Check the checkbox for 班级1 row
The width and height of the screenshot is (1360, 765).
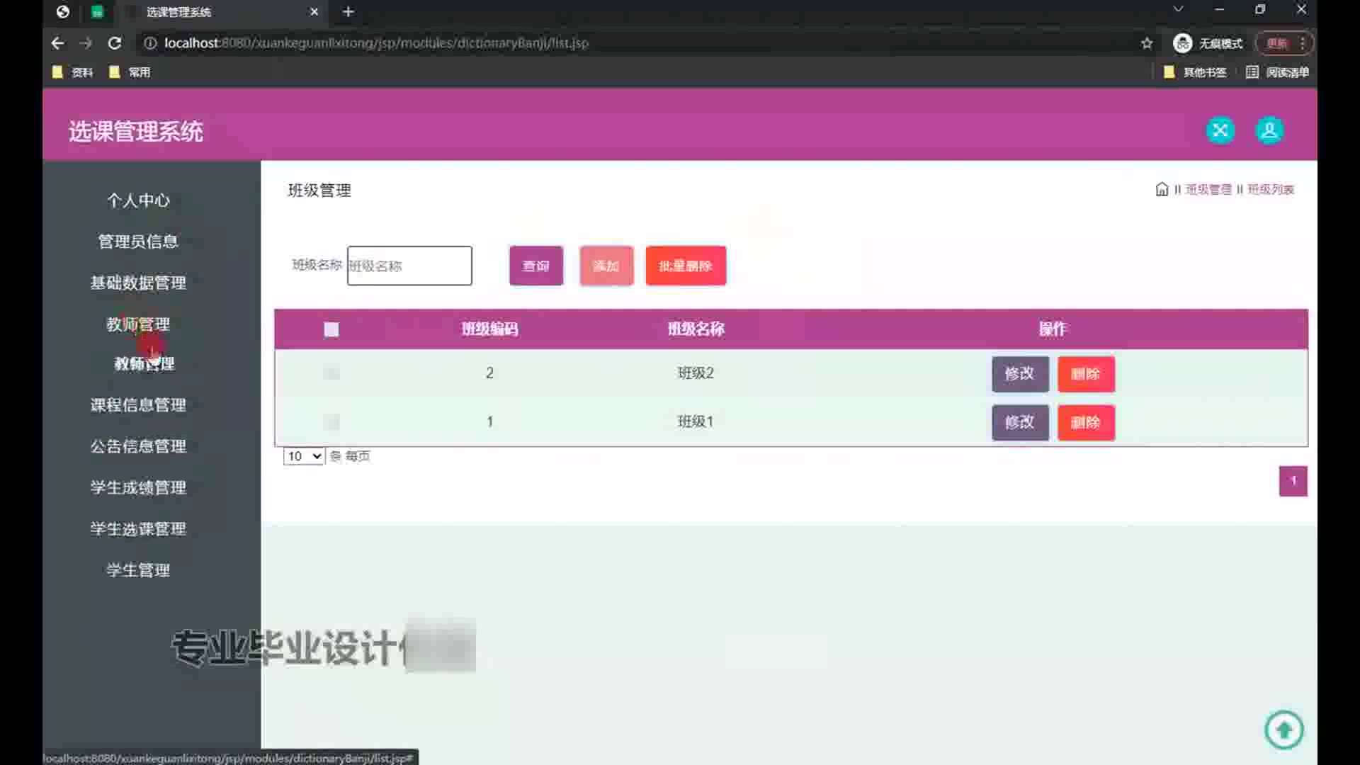(x=331, y=422)
